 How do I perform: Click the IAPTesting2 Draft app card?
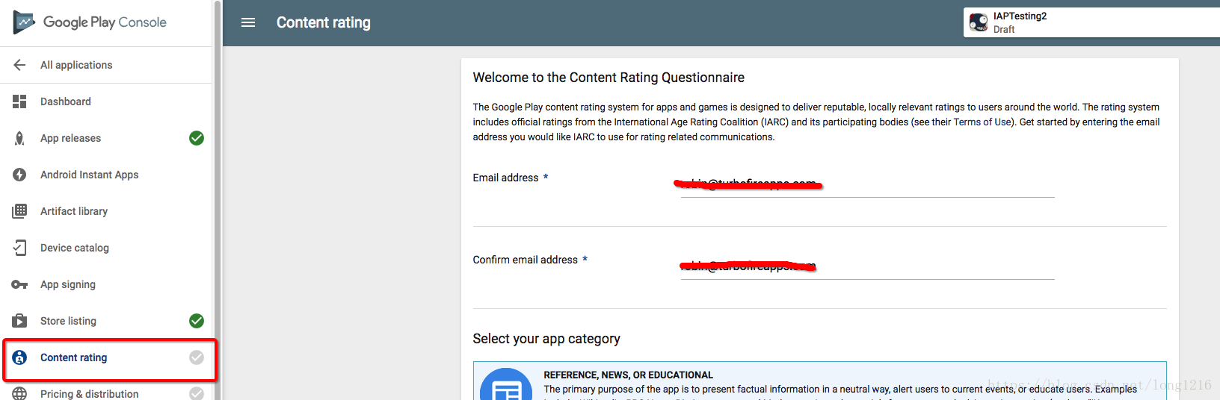tap(1091, 22)
